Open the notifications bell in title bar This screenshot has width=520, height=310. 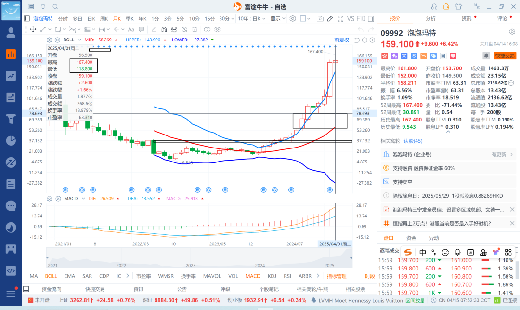[x=43, y=7]
